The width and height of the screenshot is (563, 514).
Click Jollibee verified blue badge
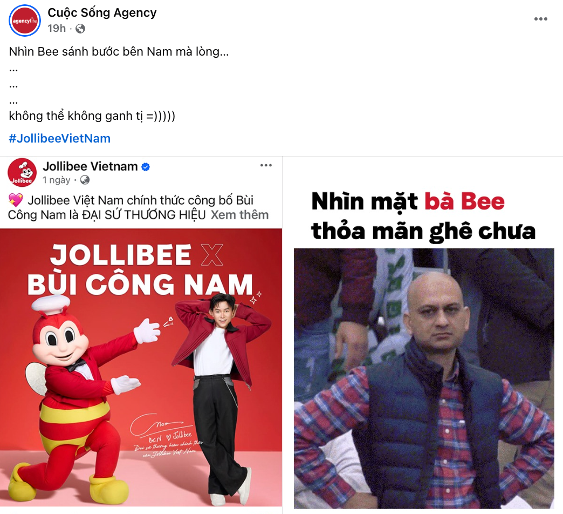coord(146,167)
